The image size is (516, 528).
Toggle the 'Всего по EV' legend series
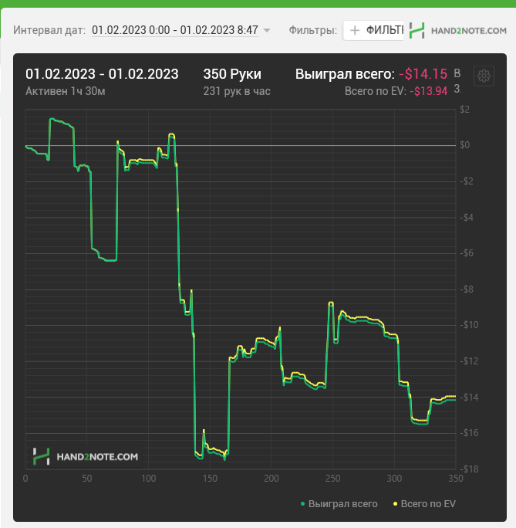[x=424, y=504]
